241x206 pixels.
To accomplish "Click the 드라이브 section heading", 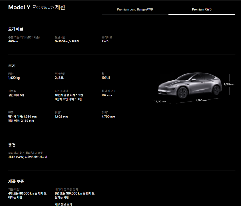I will [x=16, y=29].
